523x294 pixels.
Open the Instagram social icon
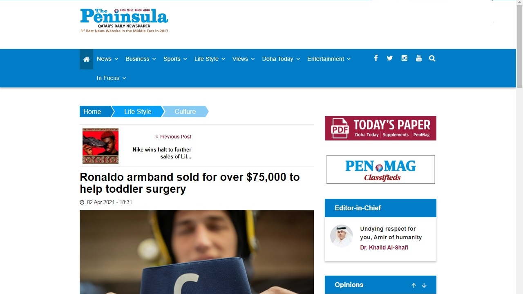(x=405, y=58)
